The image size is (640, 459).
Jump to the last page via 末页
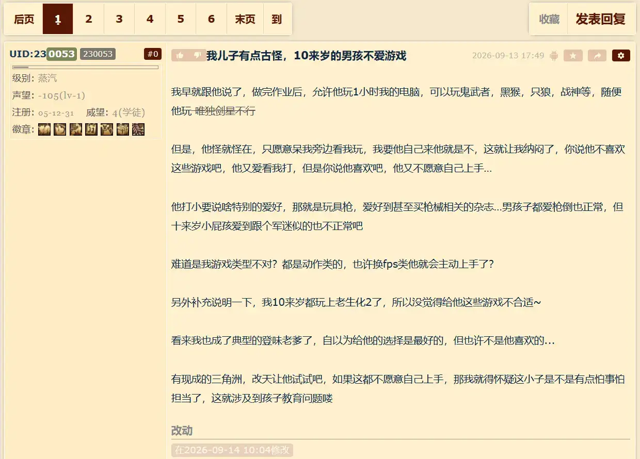point(245,19)
